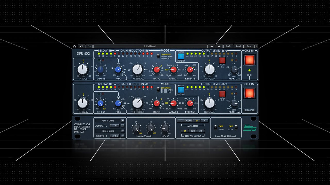Click the COLLAPSE button
Screen dimensions: 330x185
click(250, 110)
